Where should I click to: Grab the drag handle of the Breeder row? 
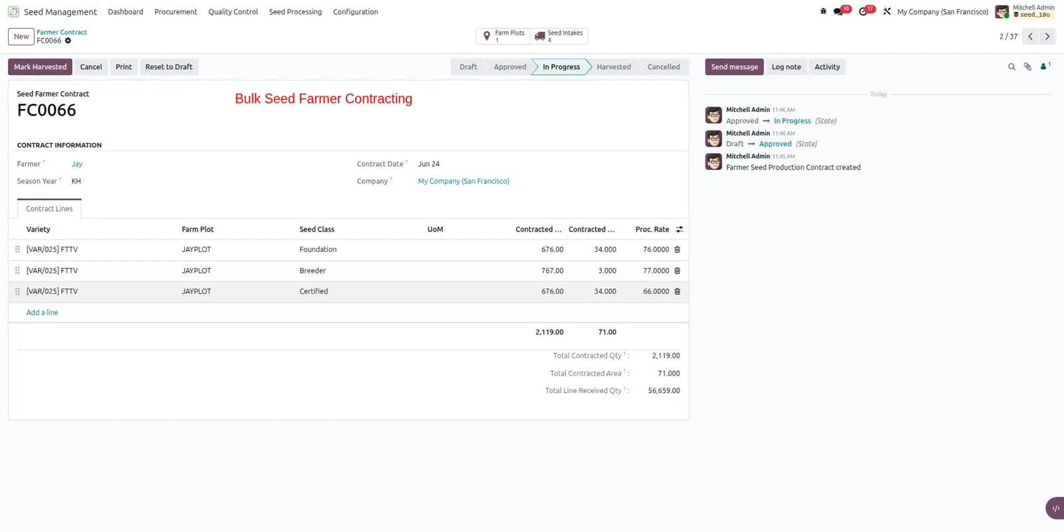click(17, 271)
